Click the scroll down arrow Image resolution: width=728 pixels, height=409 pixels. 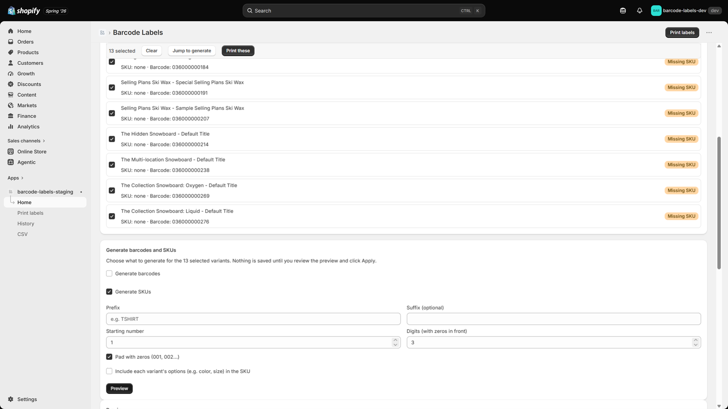(719, 406)
